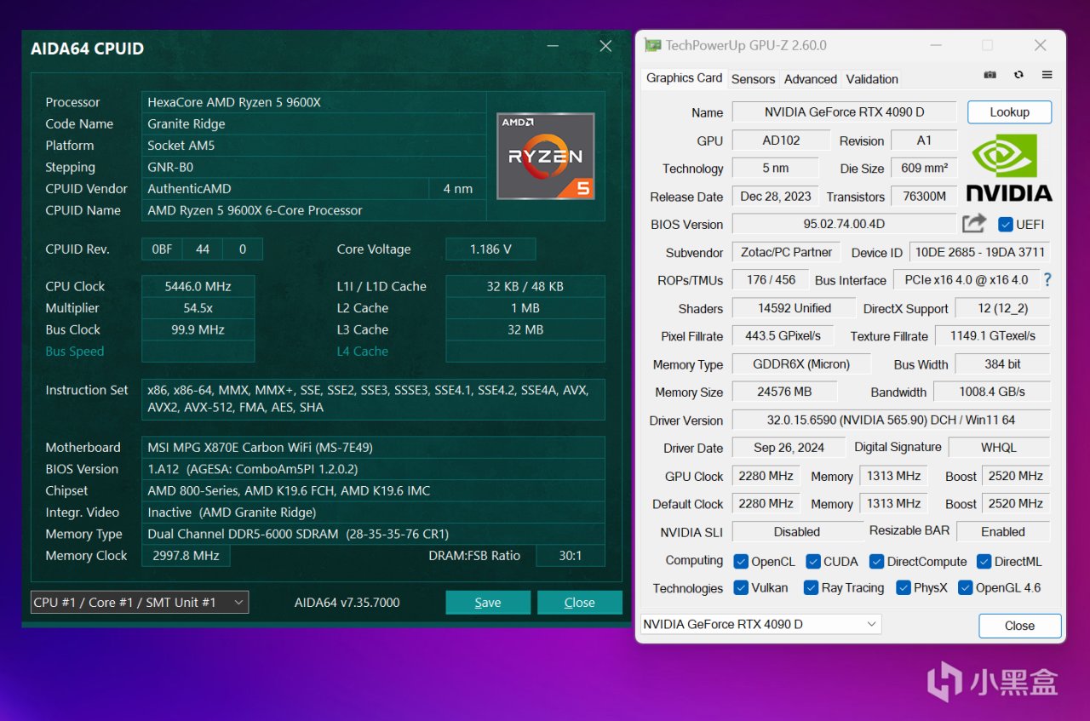Toggle the OpenGL 4.6 checkbox
Screen dimensions: 1090x721
point(965,587)
